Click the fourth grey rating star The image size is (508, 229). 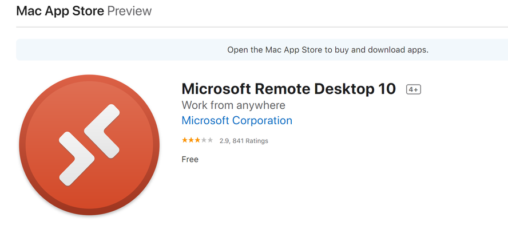pyautogui.click(x=204, y=140)
